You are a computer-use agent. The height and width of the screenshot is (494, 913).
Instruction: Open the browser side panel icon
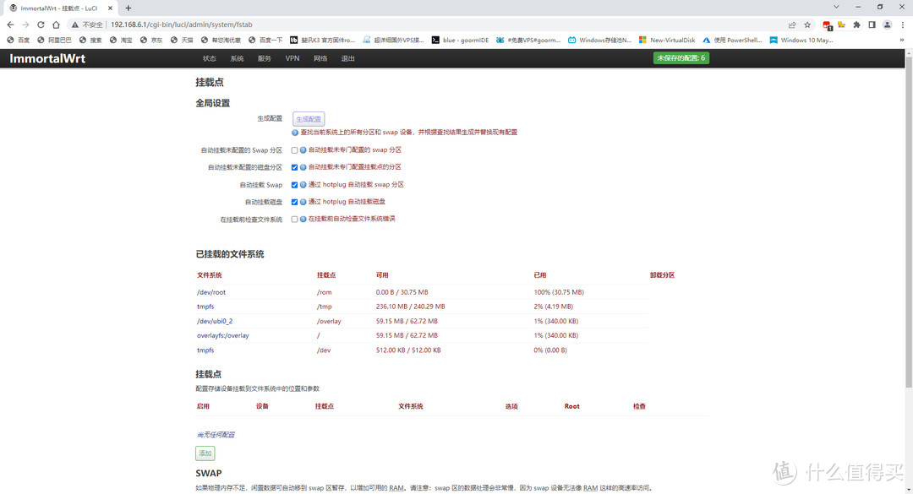coord(871,24)
